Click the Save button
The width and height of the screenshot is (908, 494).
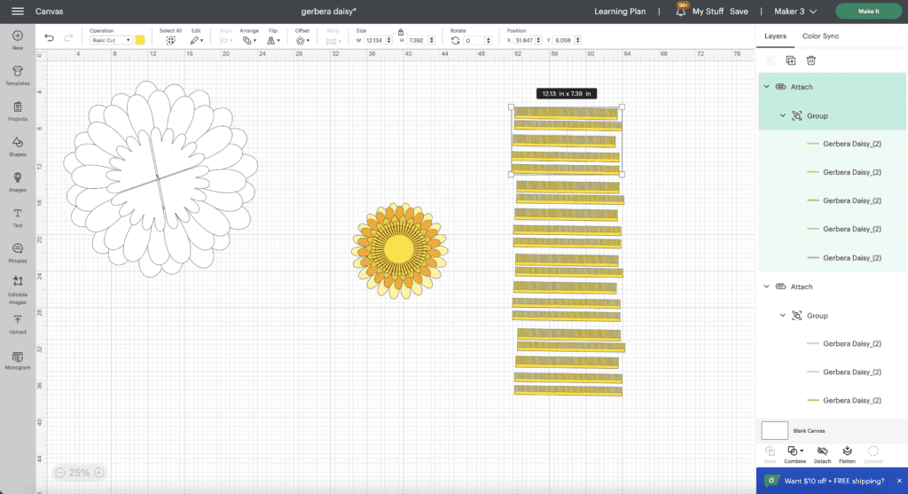coord(739,11)
